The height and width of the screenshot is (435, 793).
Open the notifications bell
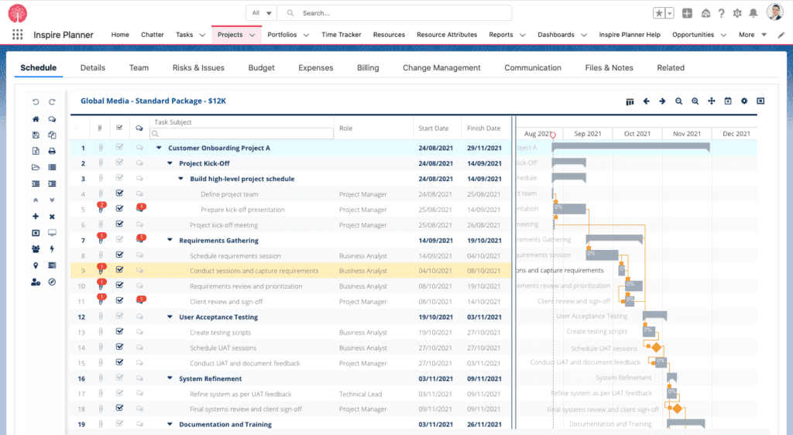754,13
